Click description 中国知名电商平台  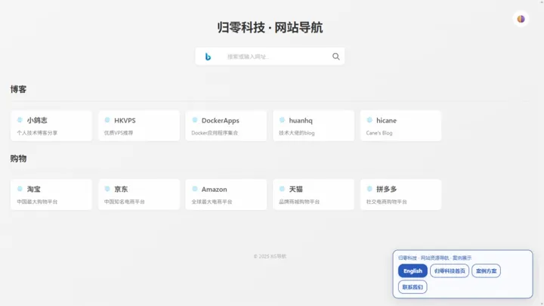point(125,202)
